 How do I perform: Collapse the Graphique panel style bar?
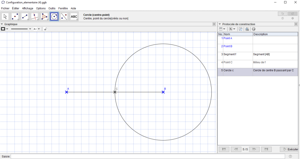click(2, 24)
